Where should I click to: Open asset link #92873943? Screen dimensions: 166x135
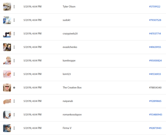pyautogui.click(x=155, y=128)
